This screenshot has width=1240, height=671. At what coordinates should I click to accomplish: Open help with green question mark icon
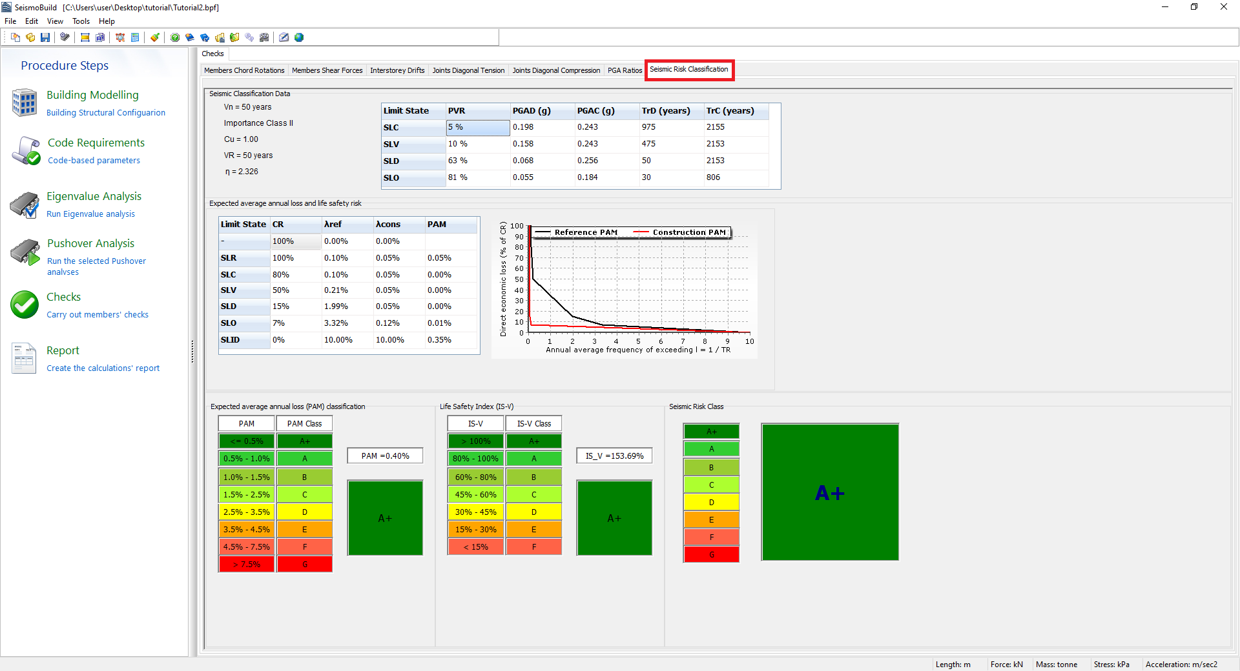[x=175, y=37]
